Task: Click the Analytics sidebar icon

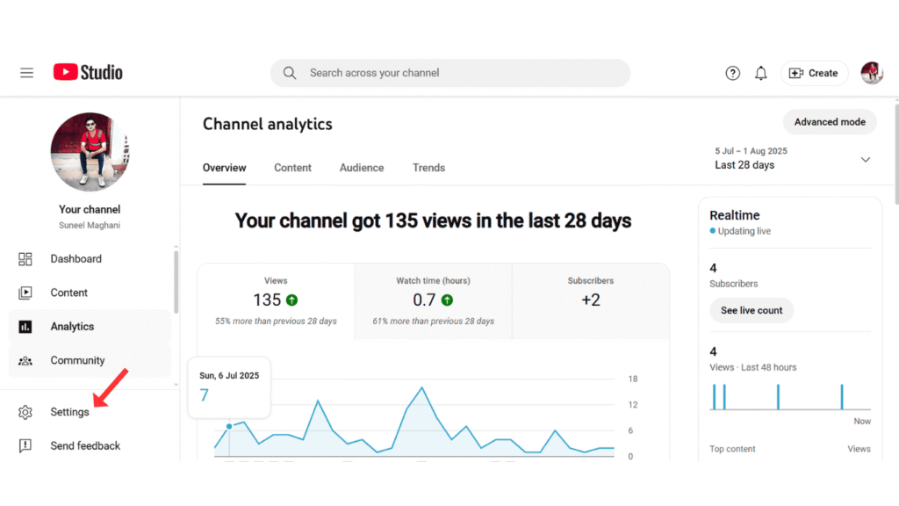Action: [26, 326]
